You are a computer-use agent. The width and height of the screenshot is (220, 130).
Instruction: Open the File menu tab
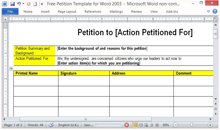pyautogui.click(x=10, y=12)
